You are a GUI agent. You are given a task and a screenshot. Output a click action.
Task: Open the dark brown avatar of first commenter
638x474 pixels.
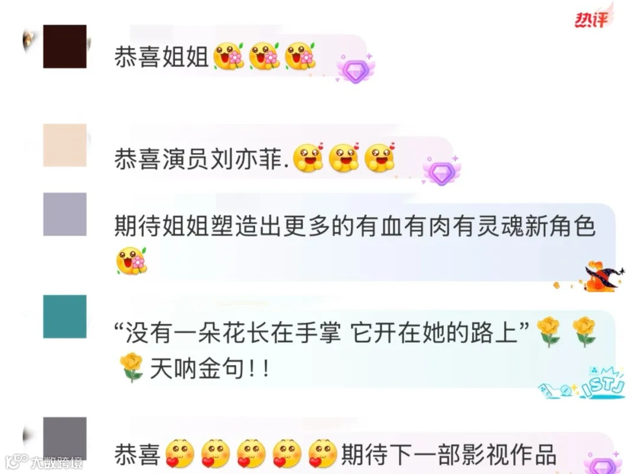click(65, 47)
